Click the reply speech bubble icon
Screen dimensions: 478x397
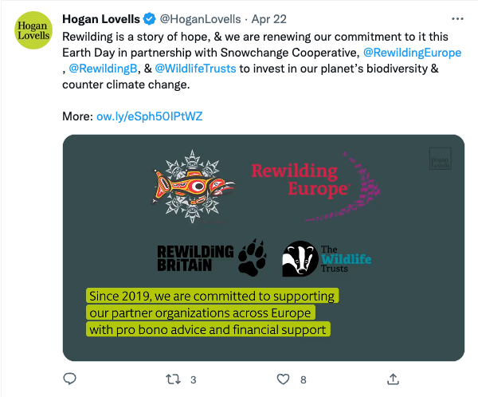[x=69, y=379]
